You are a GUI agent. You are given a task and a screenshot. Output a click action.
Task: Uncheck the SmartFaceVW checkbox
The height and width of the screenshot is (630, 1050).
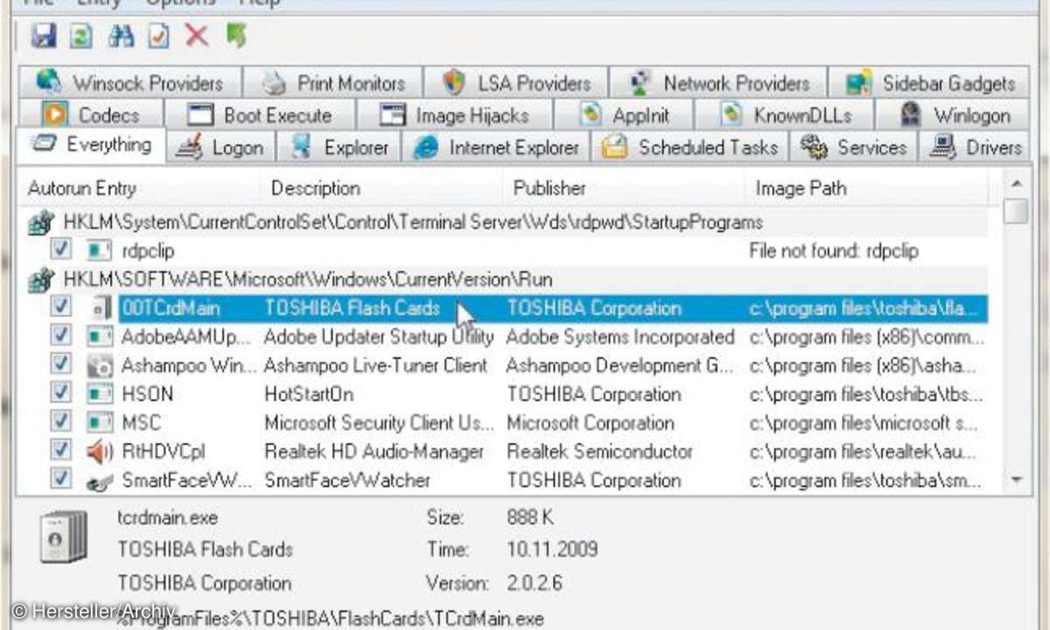(x=60, y=479)
